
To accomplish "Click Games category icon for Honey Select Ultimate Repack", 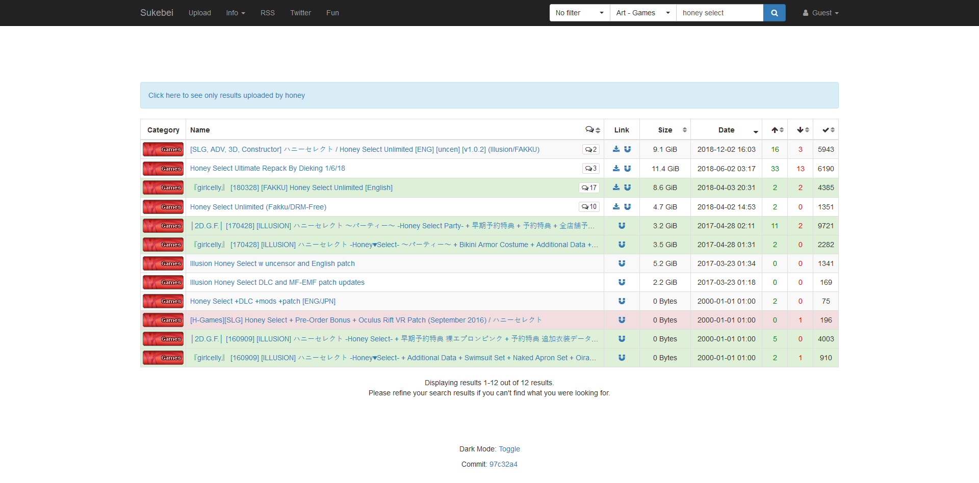I will pos(163,168).
